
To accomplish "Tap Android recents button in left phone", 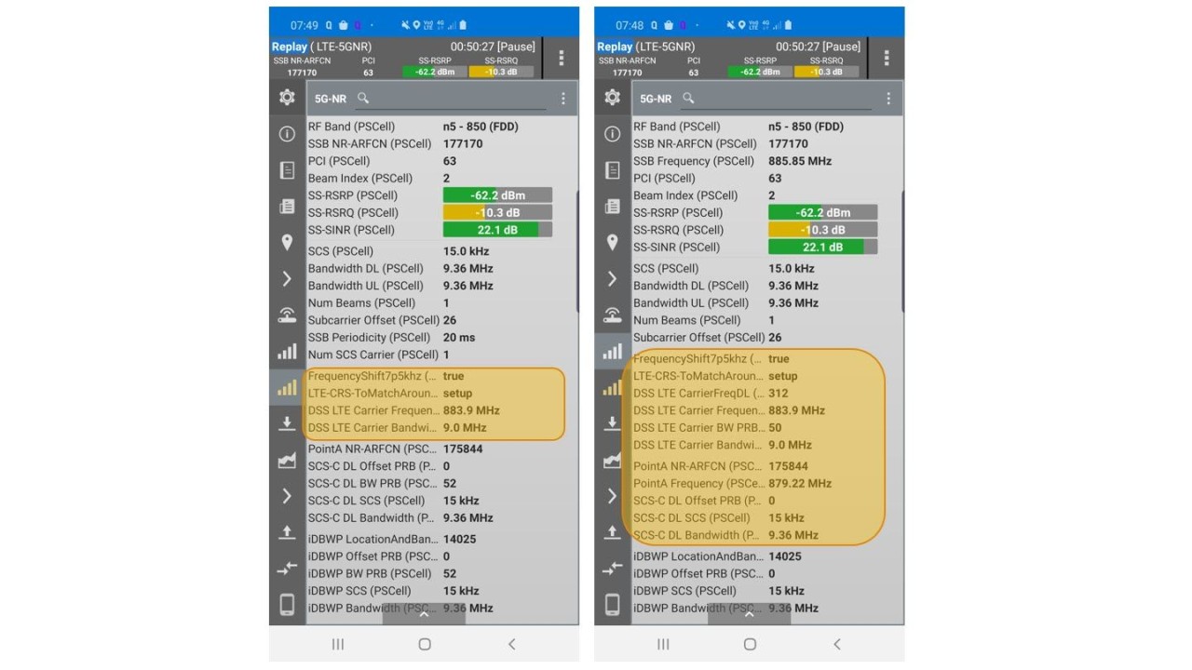I will click(x=338, y=644).
